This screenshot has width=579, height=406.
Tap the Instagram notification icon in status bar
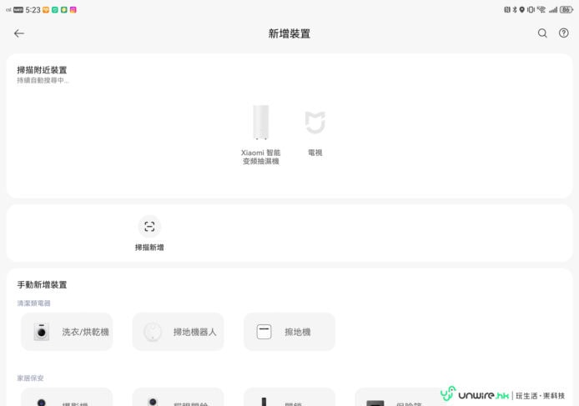pos(73,10)
